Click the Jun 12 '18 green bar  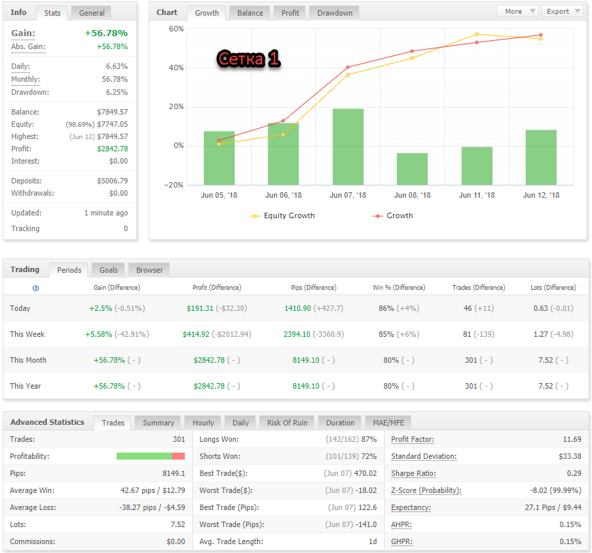(541, 158)
